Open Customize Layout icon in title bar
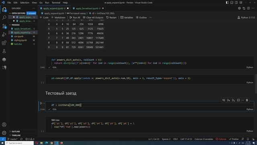257x145 pixels. [241, 3]
